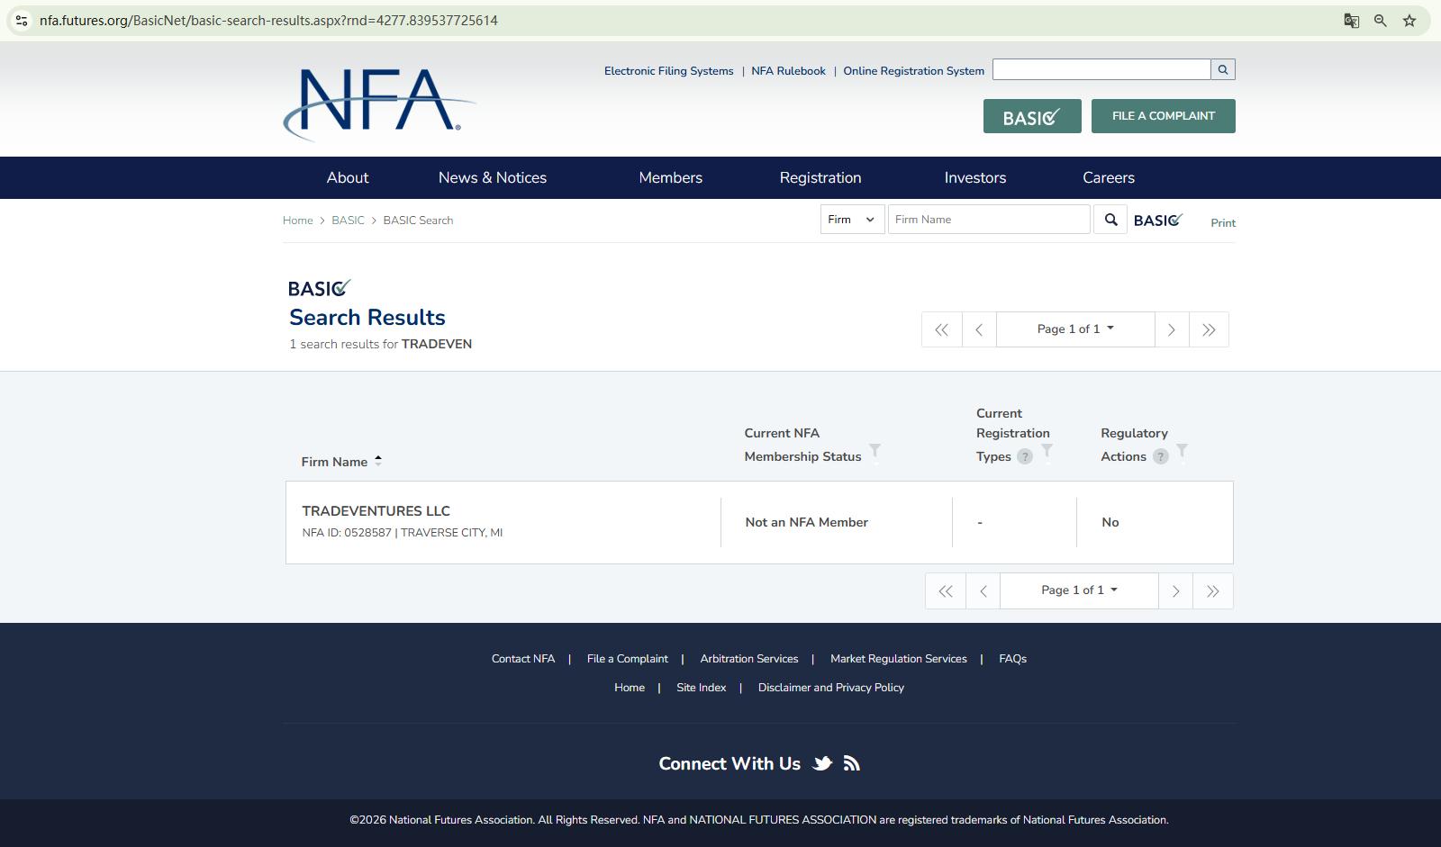The width and height of the screenshot is (1441, 847).
Task: Click the FILE A COMPLAINT button
Action: click(x=1163, y=116)
